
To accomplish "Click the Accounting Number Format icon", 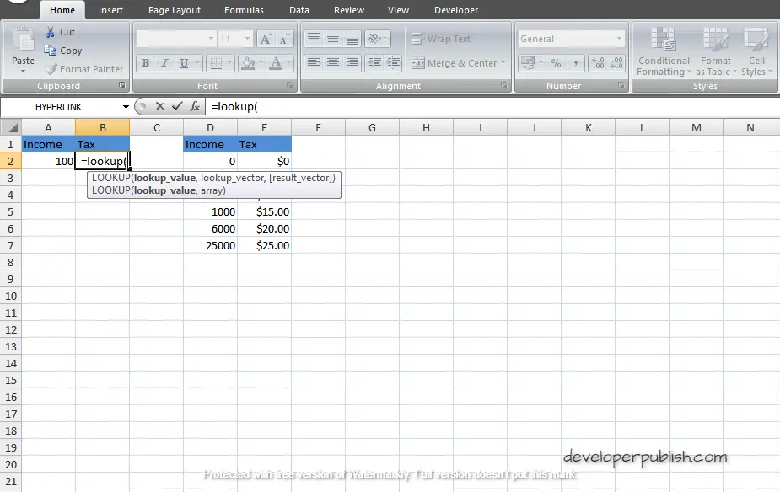I will (x=527, y=63).
